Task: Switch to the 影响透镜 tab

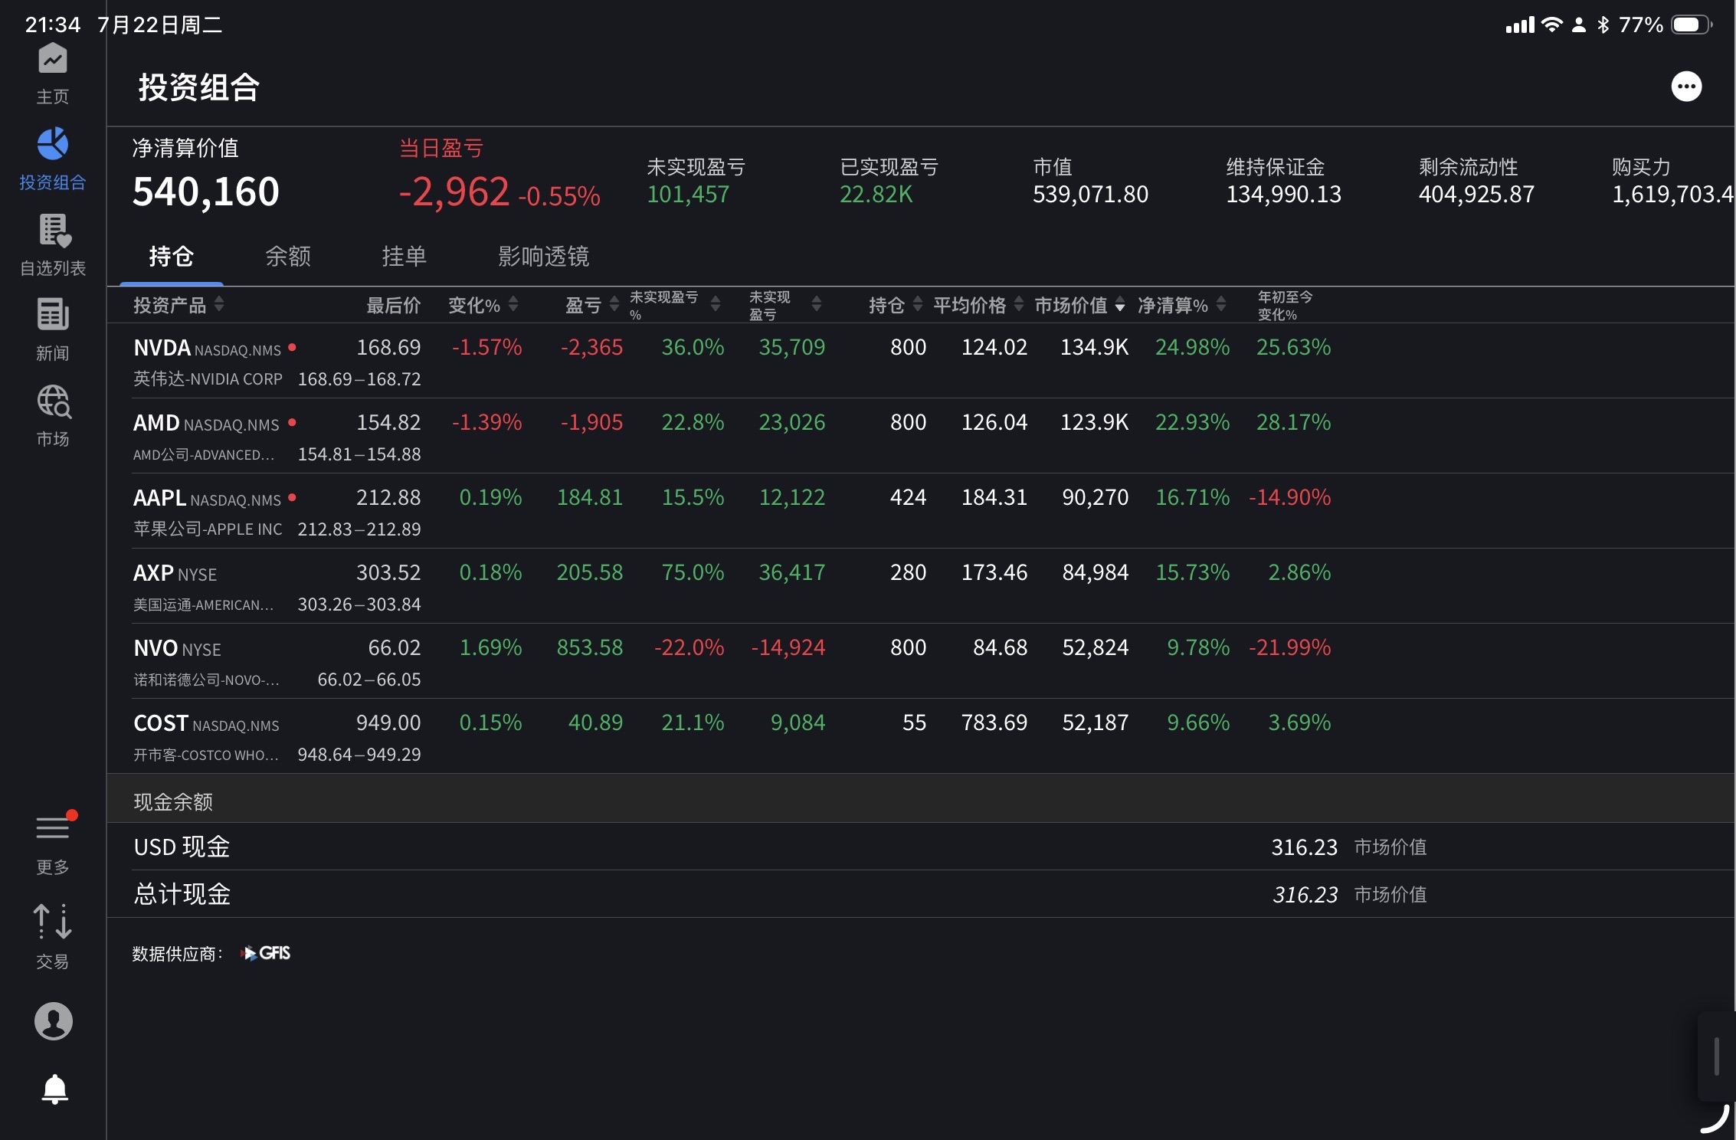Action: pos(544,256)
